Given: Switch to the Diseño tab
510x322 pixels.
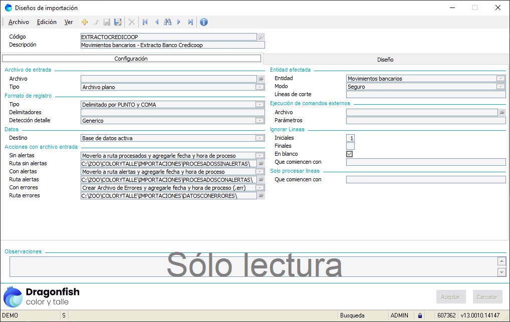Looking at the screenshot, I should click(385, 60).
